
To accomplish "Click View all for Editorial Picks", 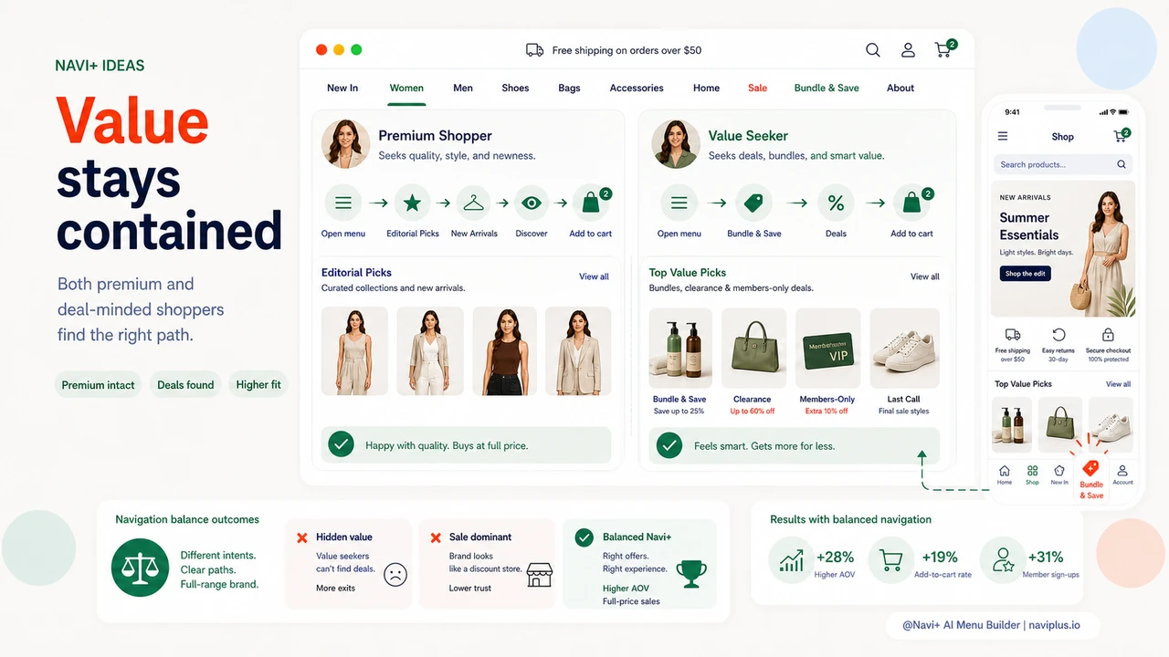I will pyautogui.click(x=594, y=276).
